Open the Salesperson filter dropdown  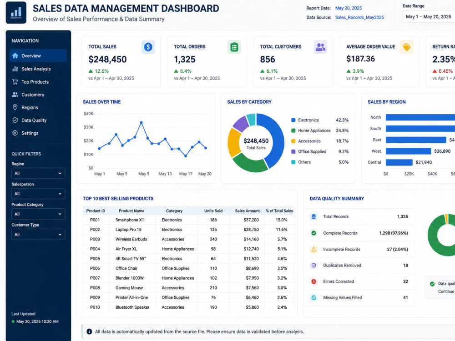38,194
